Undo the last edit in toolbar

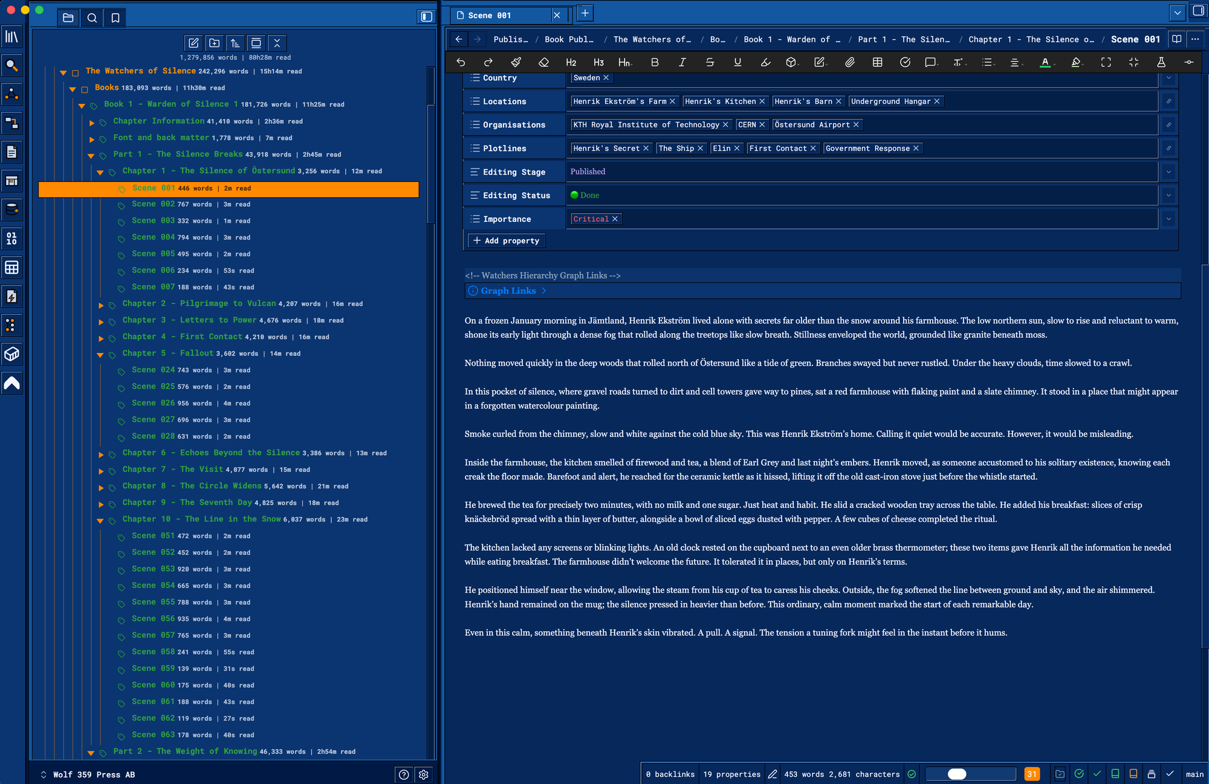461,62
